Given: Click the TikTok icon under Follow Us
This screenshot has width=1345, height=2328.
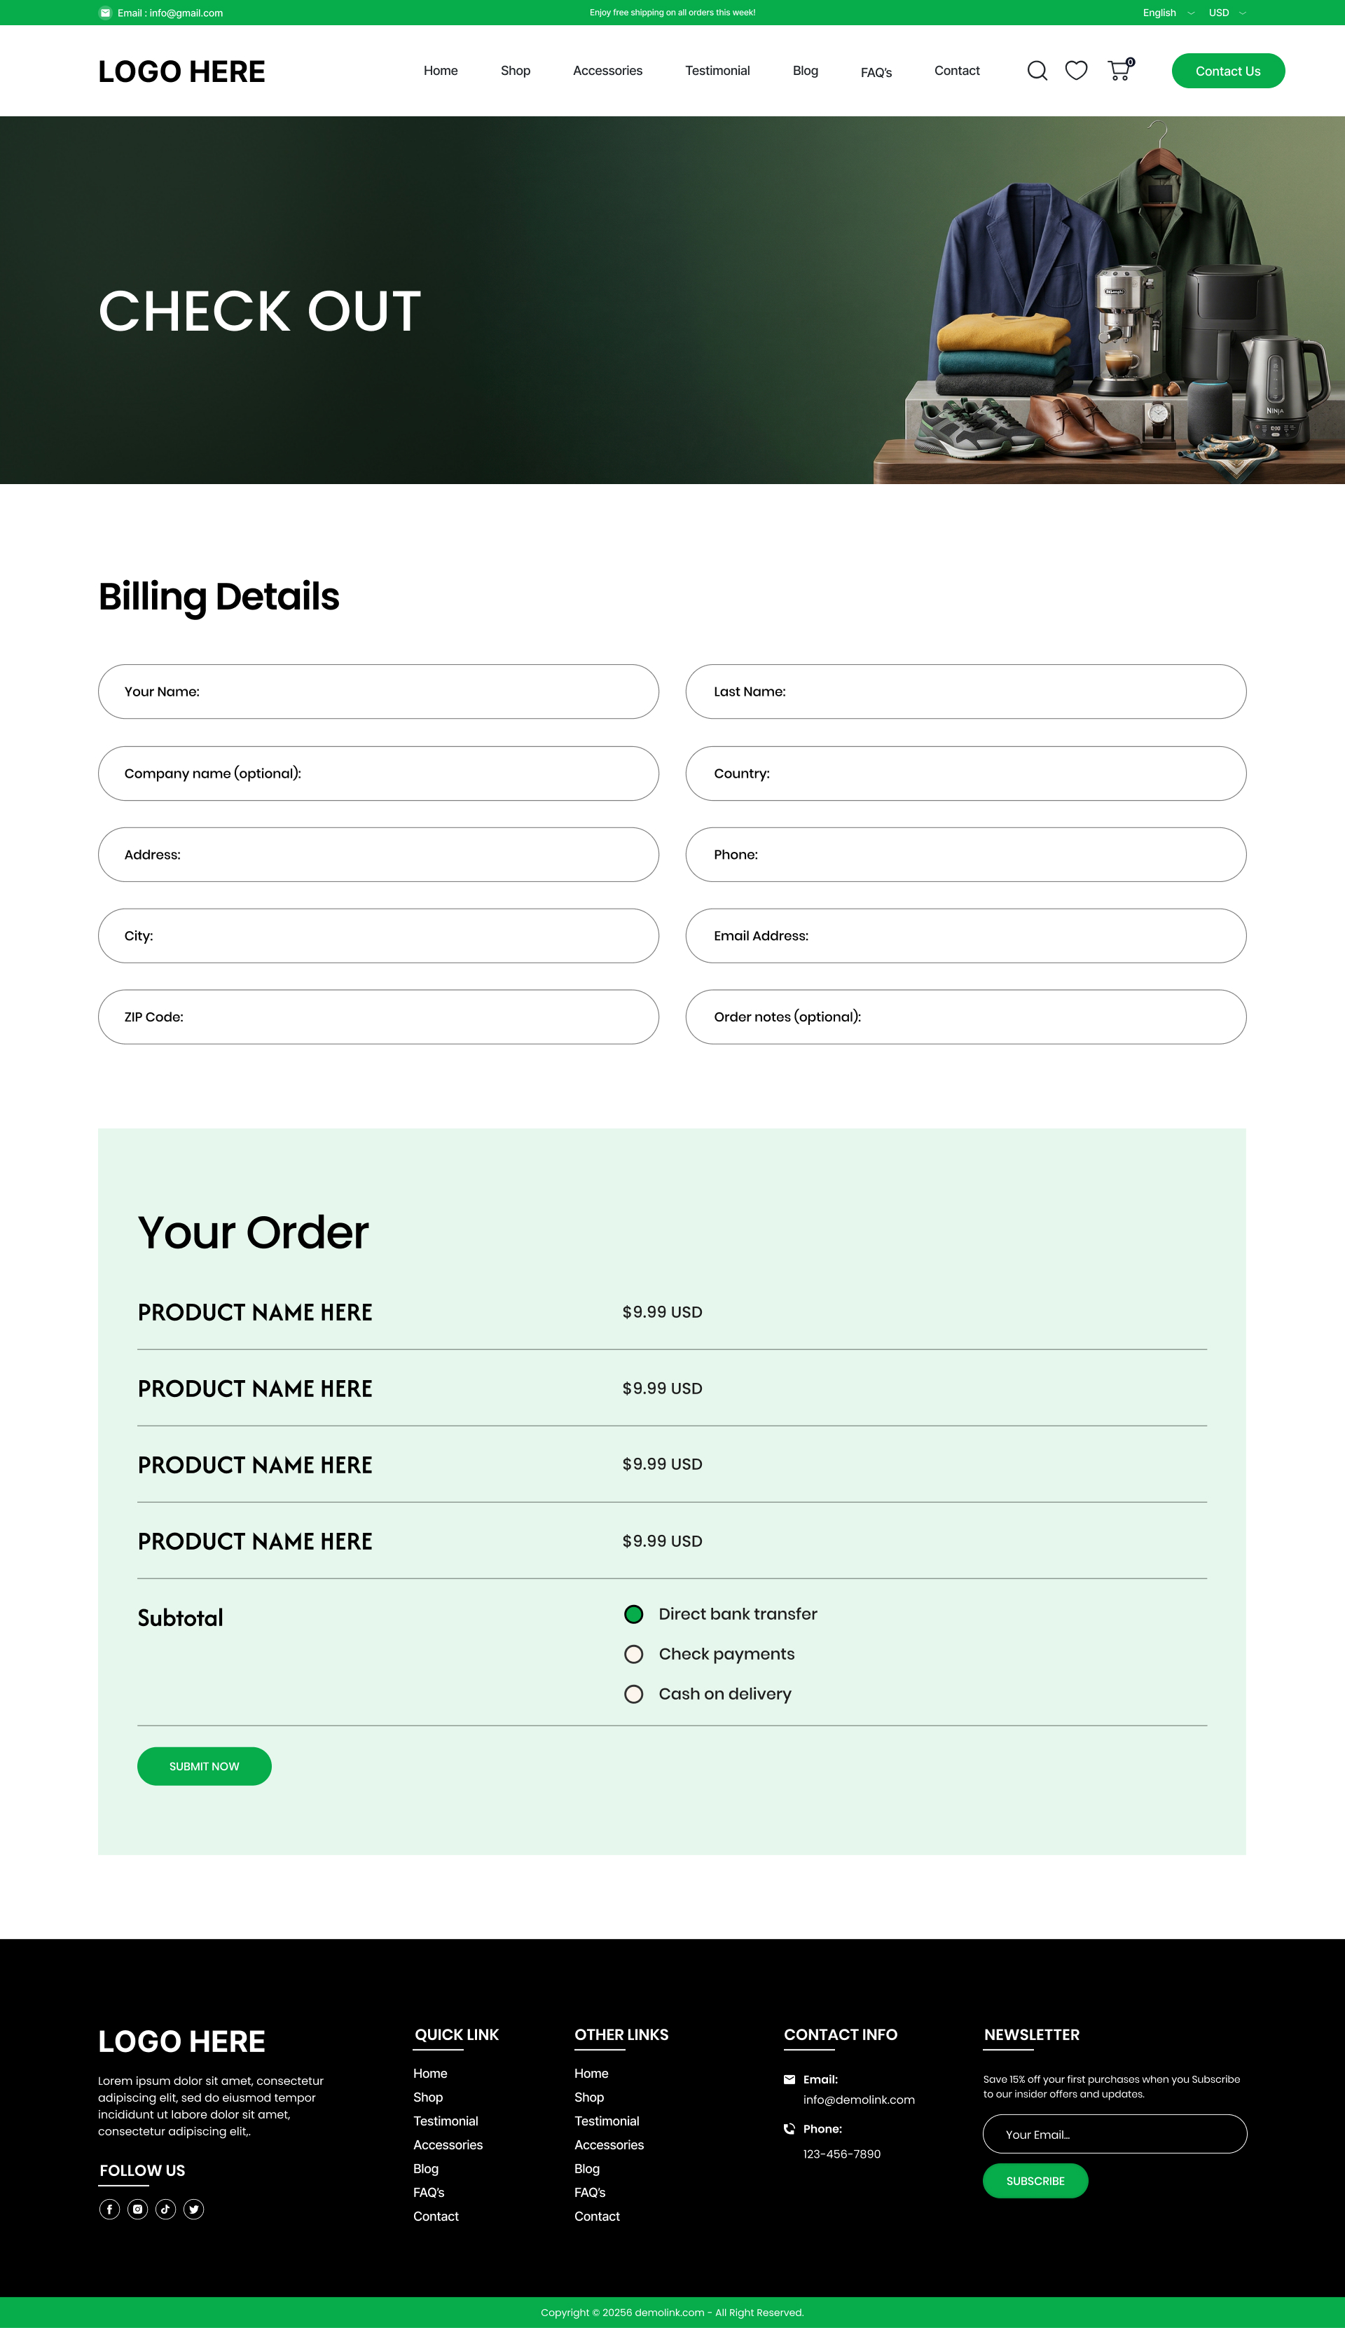Looking at the screenshot, I should point(165,2209).
